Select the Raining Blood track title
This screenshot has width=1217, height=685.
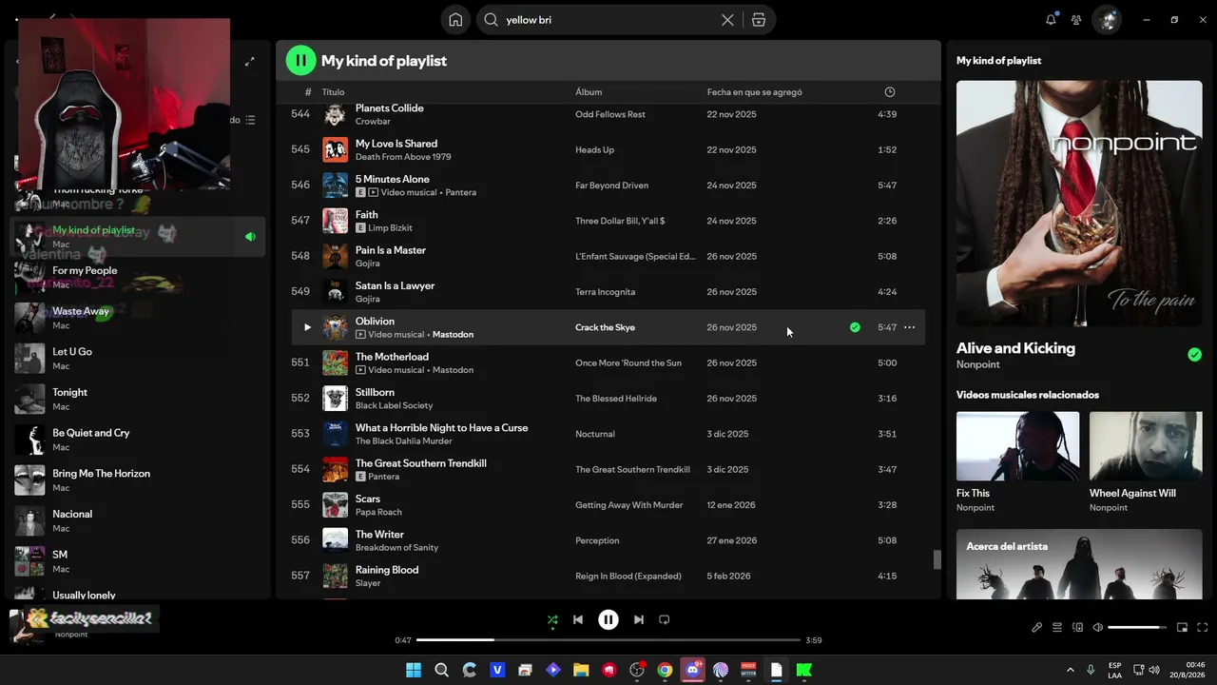click(387, 570)
